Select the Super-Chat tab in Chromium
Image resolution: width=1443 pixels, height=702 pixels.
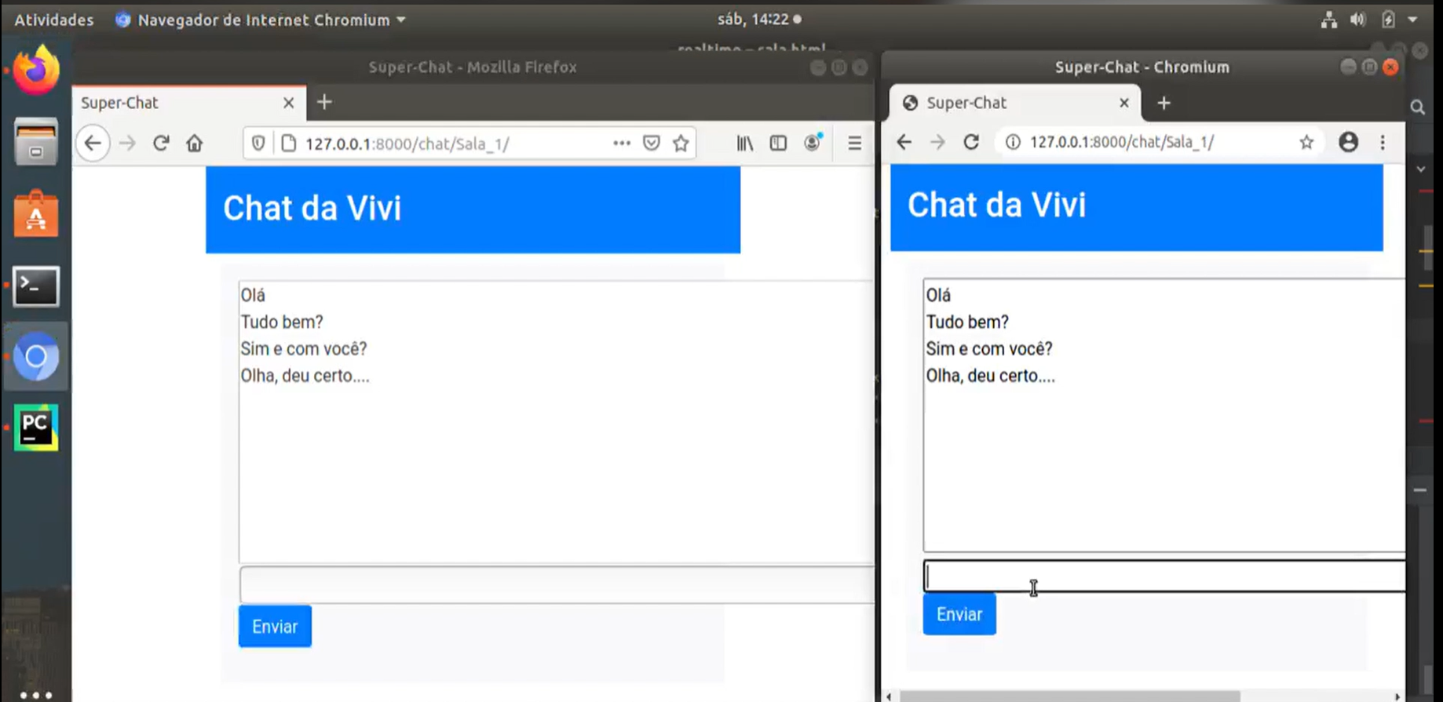[x=1016, y=103]
